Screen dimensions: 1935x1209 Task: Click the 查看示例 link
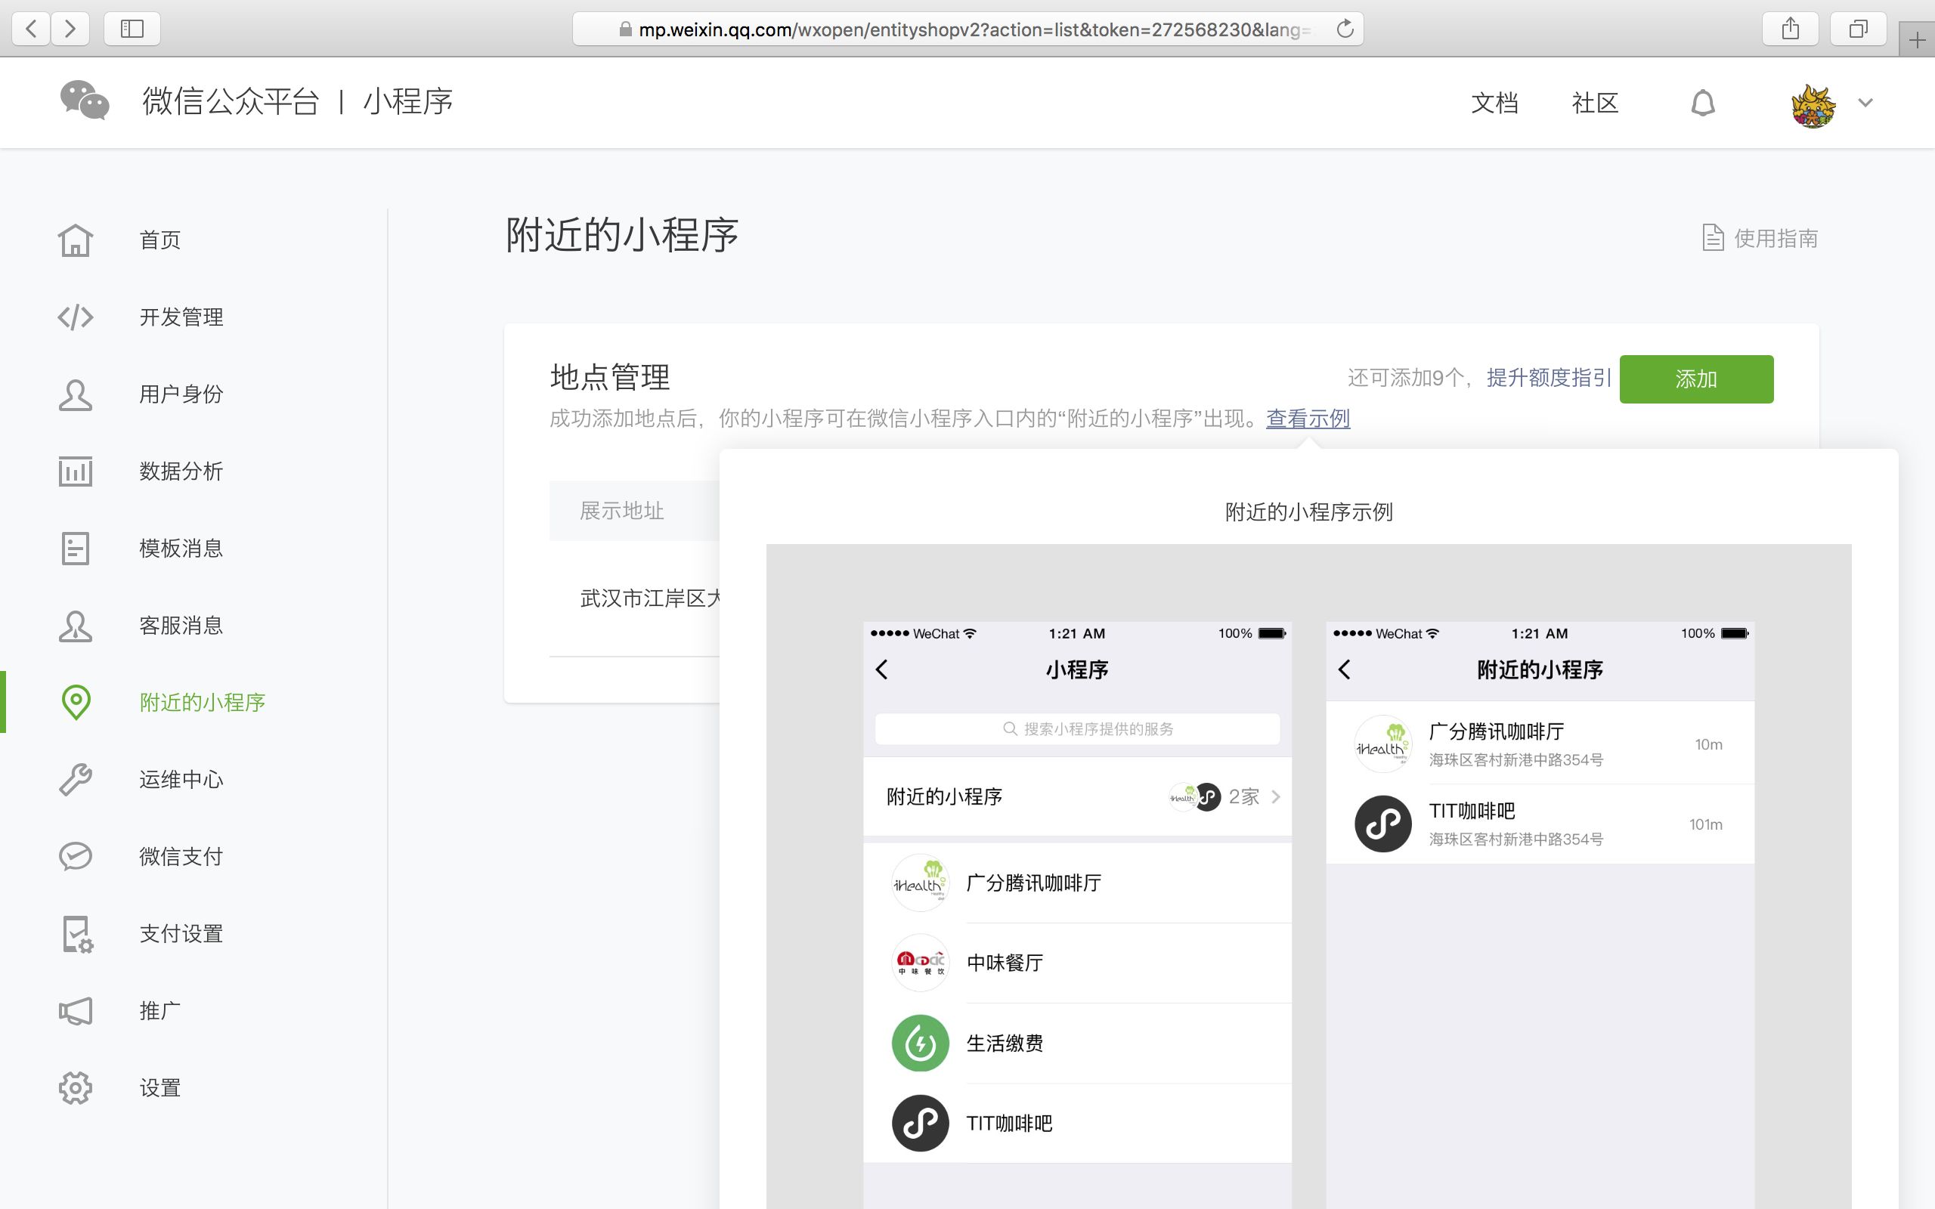click(1308, 418)
